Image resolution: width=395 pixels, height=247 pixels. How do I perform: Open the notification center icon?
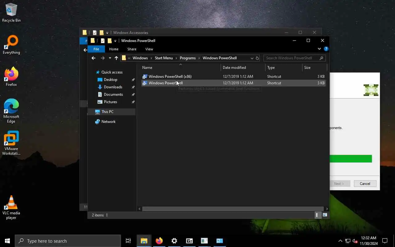coord(385,241)
